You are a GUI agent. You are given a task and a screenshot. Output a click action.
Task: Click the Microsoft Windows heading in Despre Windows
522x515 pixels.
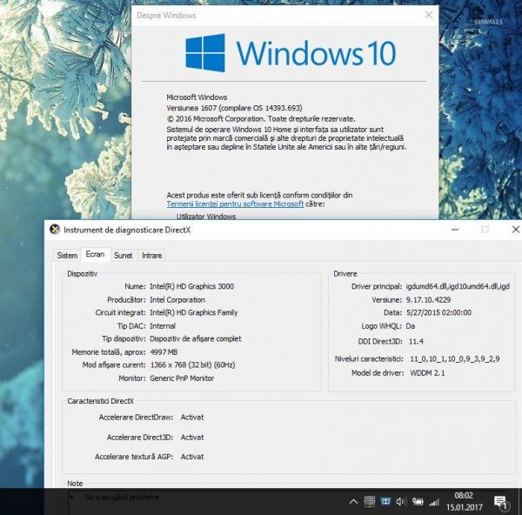click(197, 97)
